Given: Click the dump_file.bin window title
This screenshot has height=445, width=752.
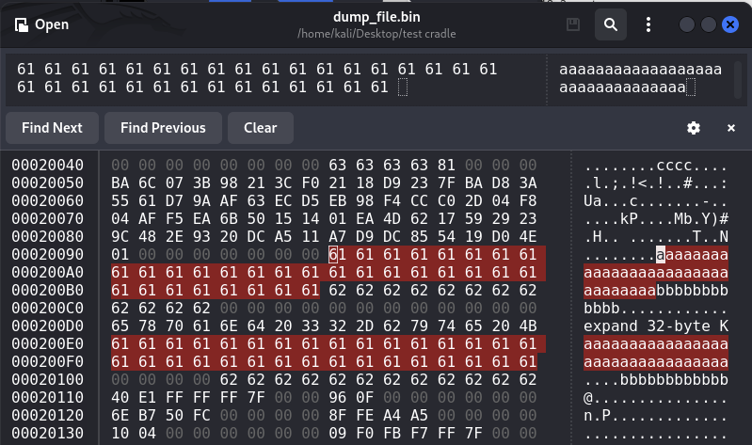Looking at the screenshot, I should coord(376,17).
